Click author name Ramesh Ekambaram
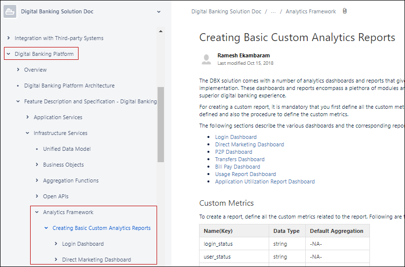Viewport: 405px width, 267px height. (x=243, y=55)
